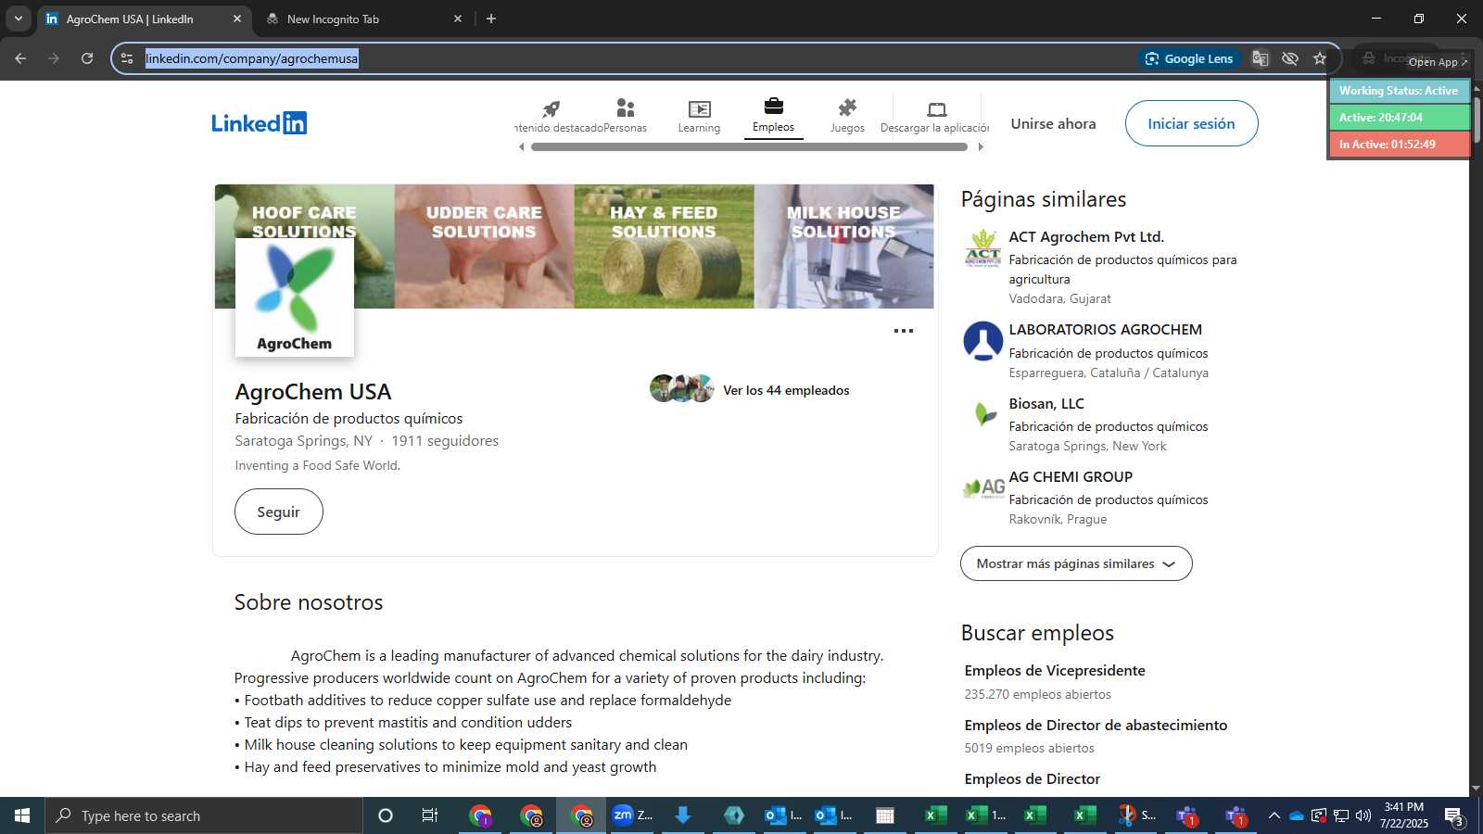
Task: Open the Juegos puzzle-piece nav icon
Action: tap(847, 108)
